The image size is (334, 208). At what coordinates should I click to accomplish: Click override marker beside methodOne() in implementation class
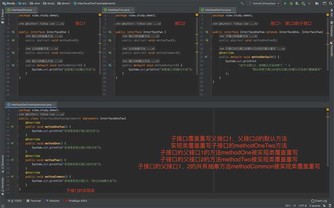coord(13,143)
